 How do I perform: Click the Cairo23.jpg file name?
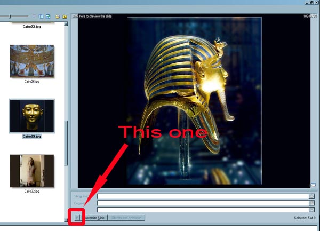pyautogui.click(x=31, y=26)
